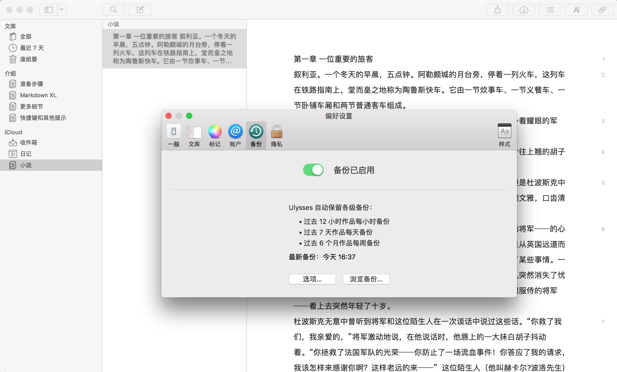Open the 准备步骤 group

click(x=51, y=84)
